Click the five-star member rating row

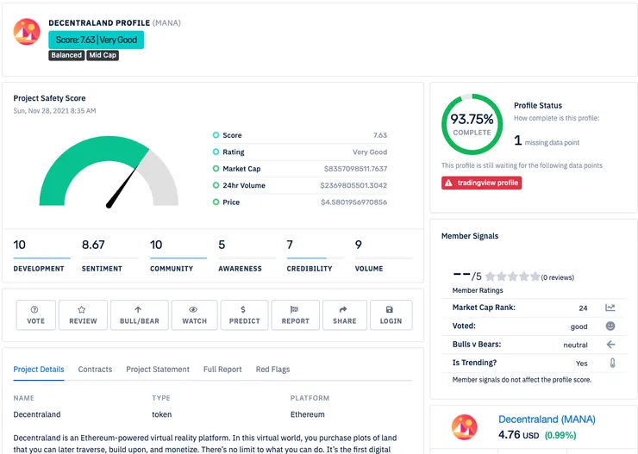[x=513, y=277]
